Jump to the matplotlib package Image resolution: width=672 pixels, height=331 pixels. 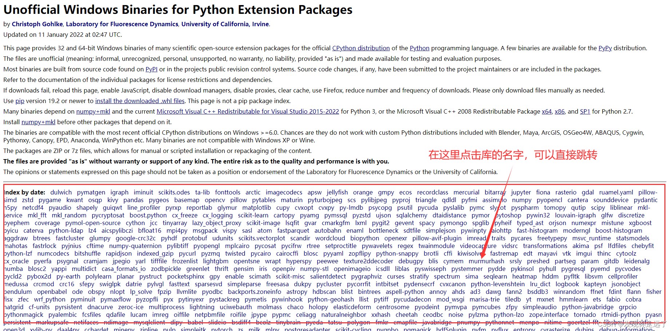click(257, 208)
